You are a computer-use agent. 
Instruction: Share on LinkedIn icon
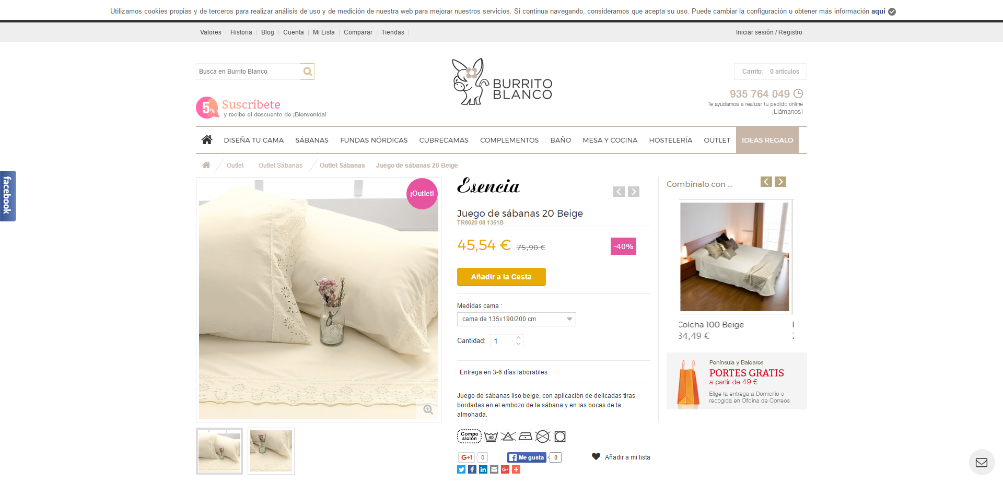pos(483,469)
